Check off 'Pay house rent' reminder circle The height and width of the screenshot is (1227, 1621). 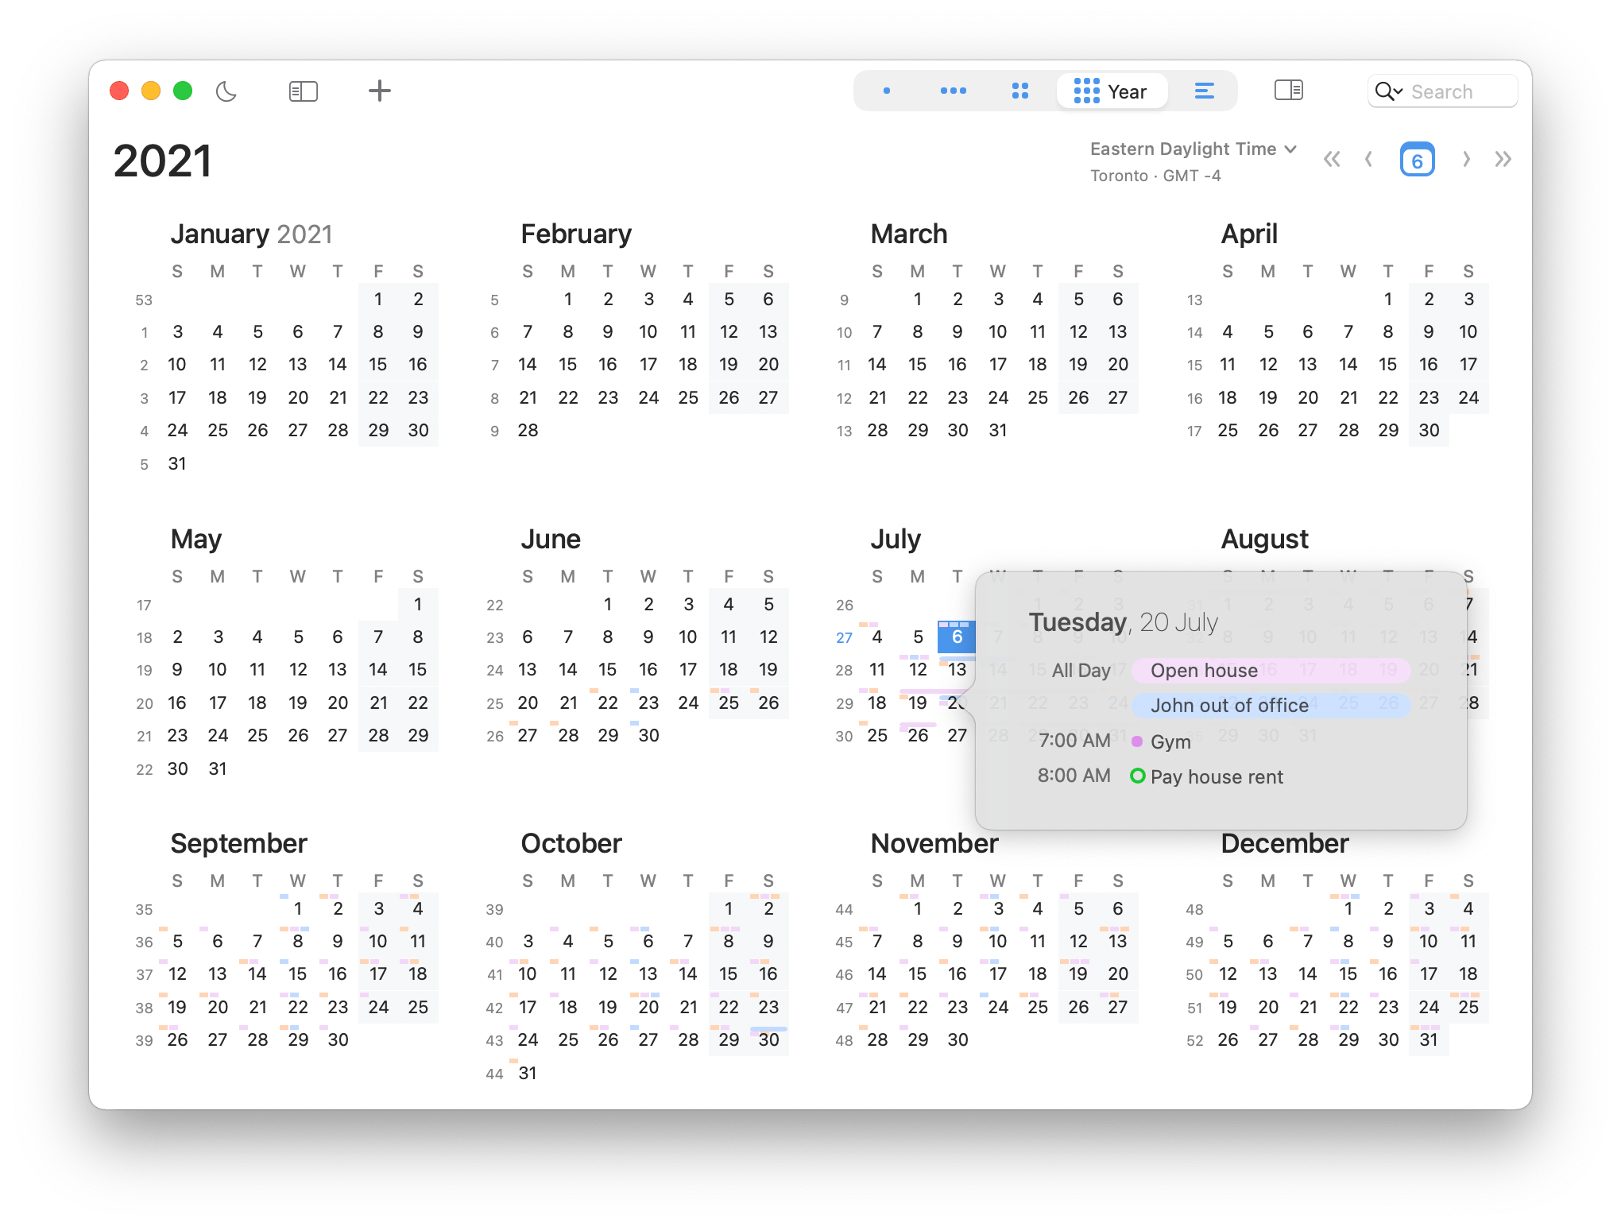click(1137, 776)
